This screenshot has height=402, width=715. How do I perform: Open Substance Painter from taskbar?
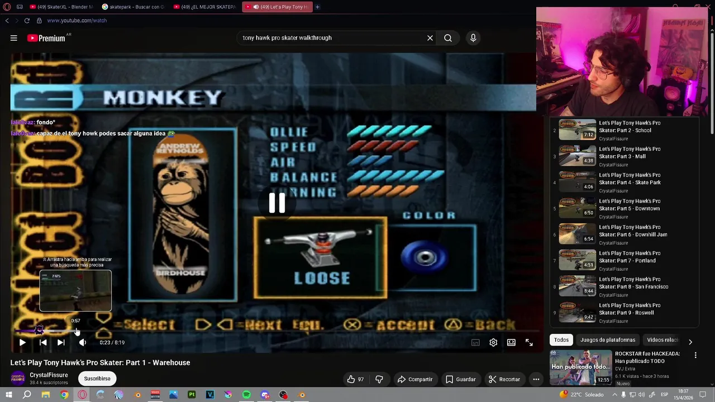(192, 395)
